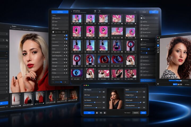Viewport: 191px width, 127px height.
Task: Adjust the Temperature slider in Filters panel
Action: coord(147,49)
